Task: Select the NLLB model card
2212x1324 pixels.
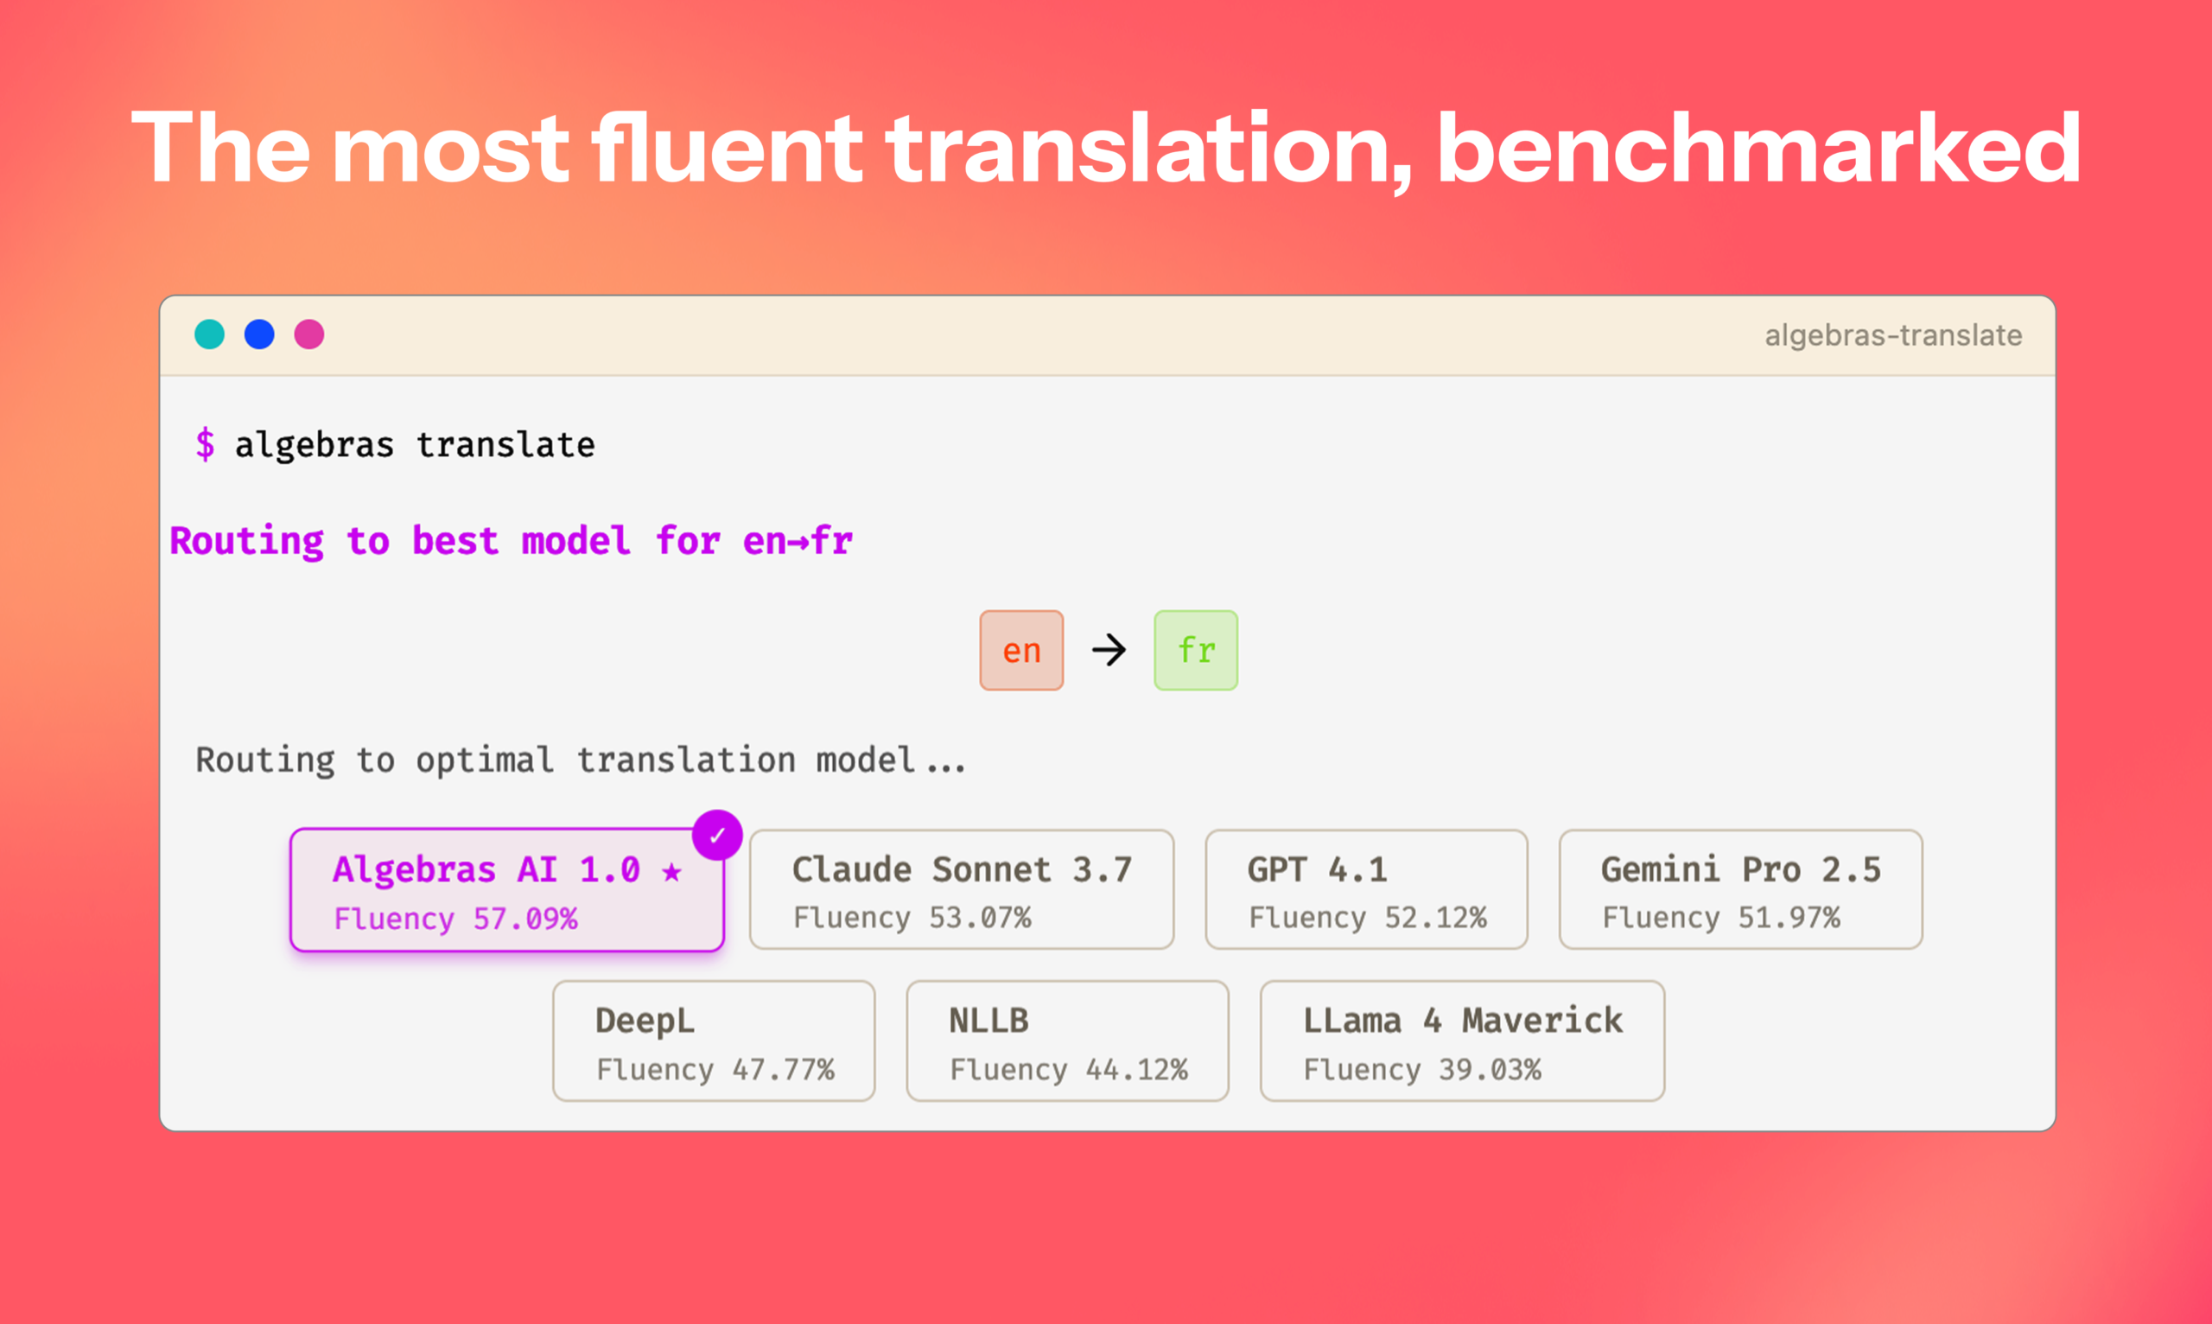Action: 1068,1041
